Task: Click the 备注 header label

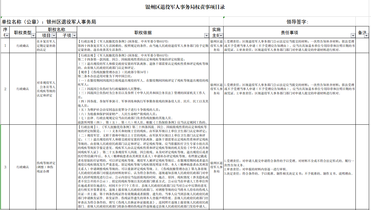Action: pyautogui.click(x=362, y=33)
